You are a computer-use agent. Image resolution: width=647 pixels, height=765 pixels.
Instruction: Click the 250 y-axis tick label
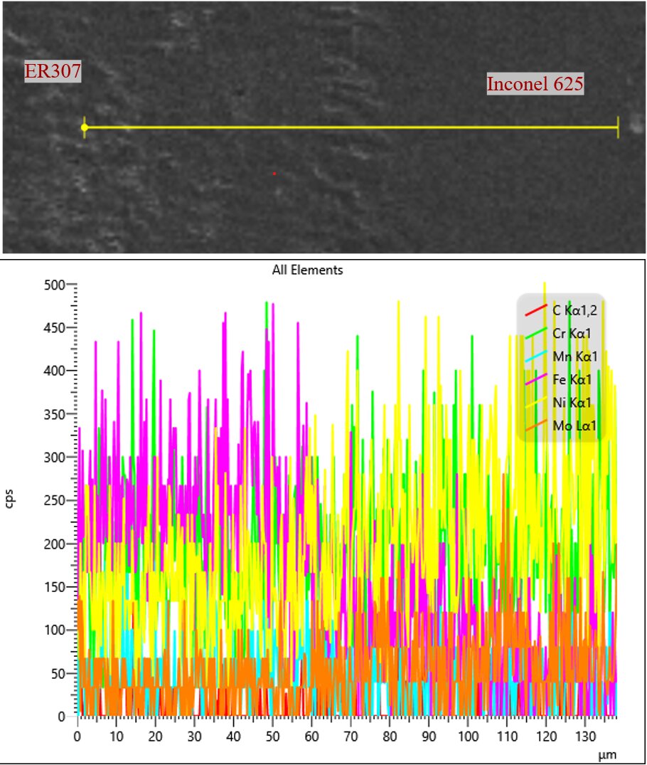tap(54, 500)
